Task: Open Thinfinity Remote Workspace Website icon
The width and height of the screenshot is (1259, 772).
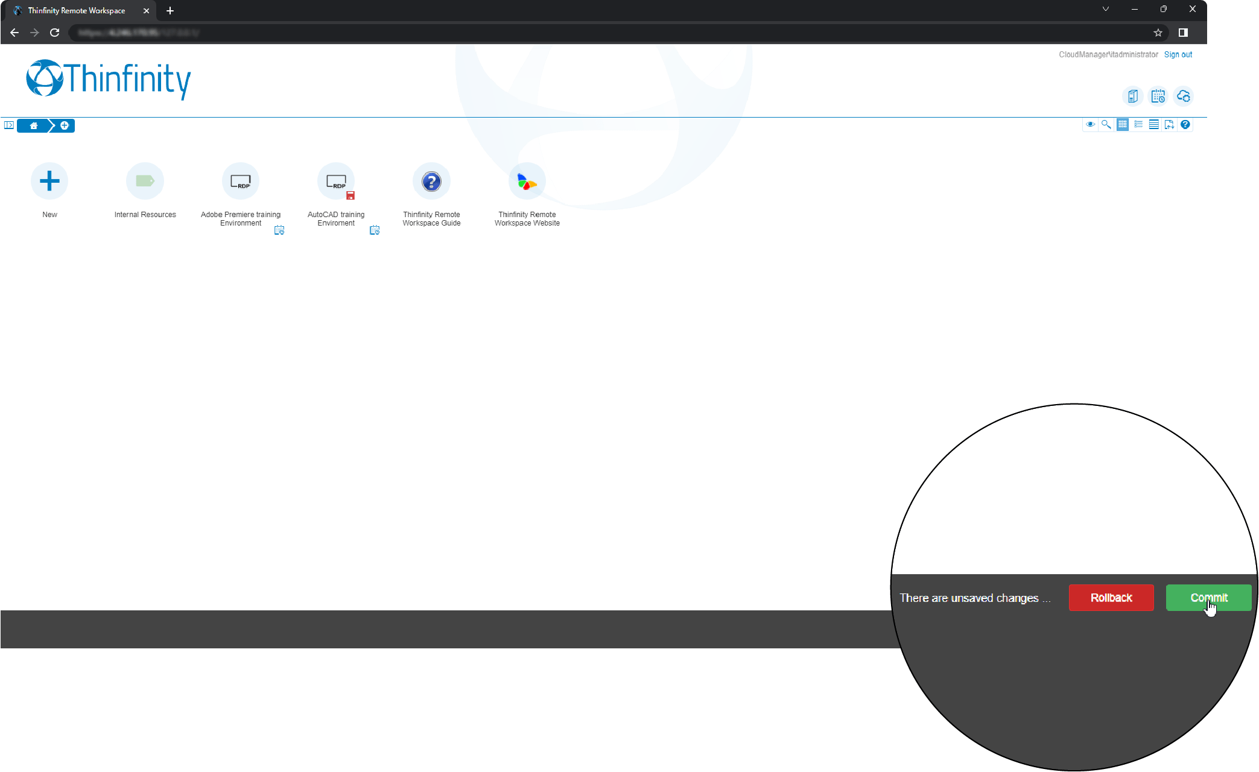Action: click(527, 181)
